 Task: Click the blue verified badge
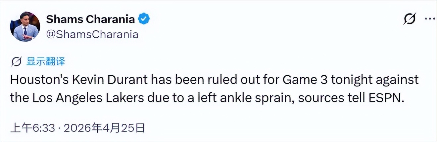click(144, 19)
